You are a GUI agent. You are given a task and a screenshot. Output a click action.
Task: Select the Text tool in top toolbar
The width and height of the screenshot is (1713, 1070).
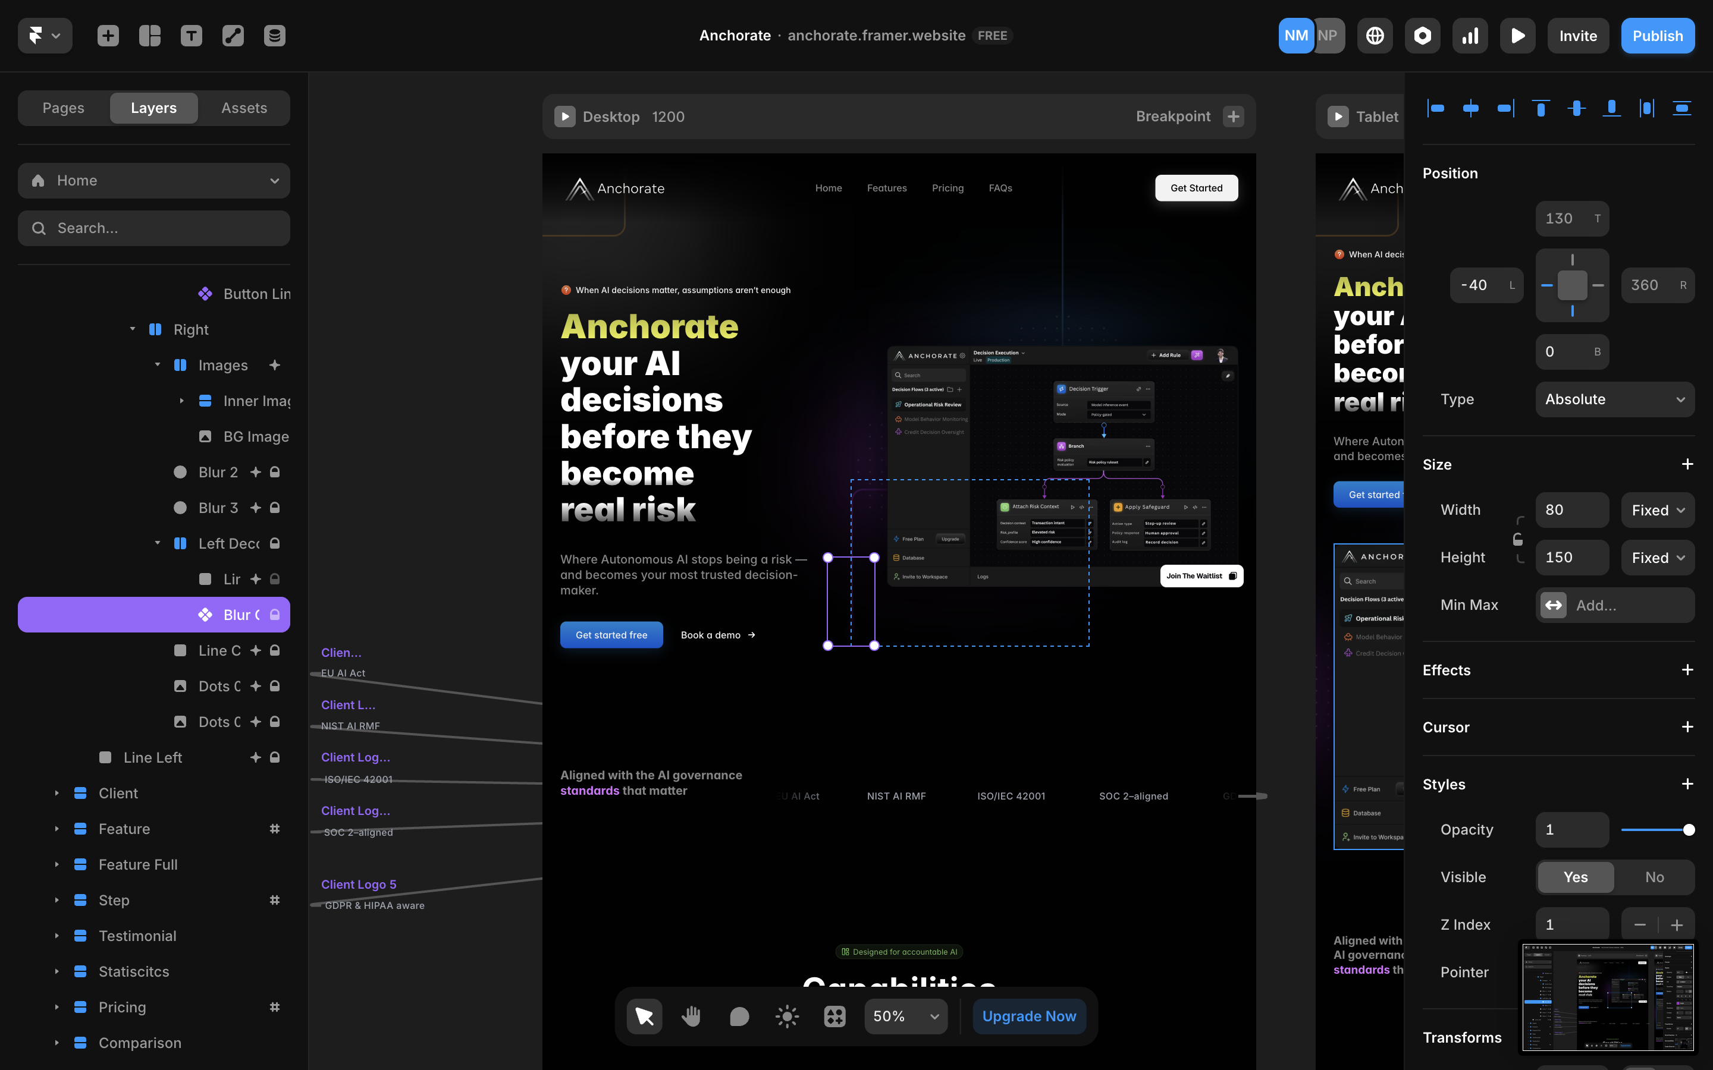(x=191, y=36)
